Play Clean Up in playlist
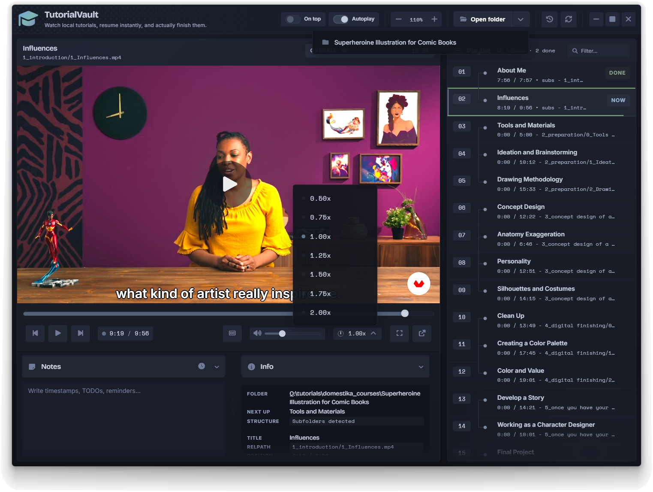The image size is (653, 492). click(541, 320)
